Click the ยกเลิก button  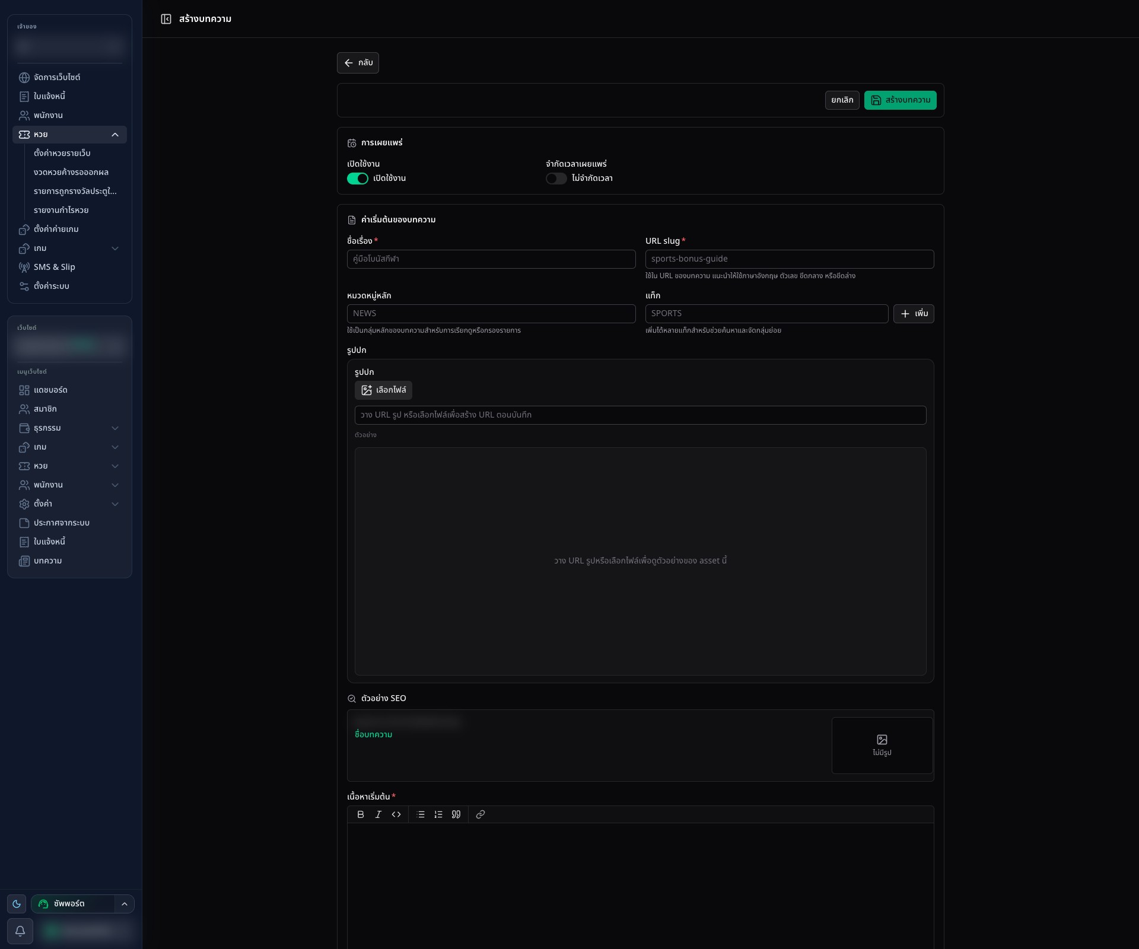[842, 100]
